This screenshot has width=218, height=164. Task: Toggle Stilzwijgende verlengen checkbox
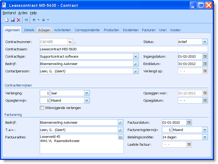point(42,108)
